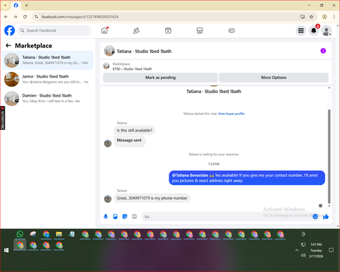Click the chat header name Tatiana - Studio 1bed 1bath
Viewport: 340px width, 272px height.
click(x=144, y=51)
